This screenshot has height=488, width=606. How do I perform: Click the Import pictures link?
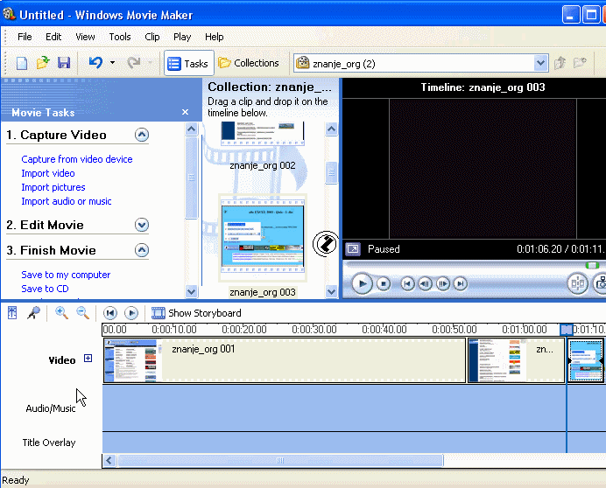53,187
